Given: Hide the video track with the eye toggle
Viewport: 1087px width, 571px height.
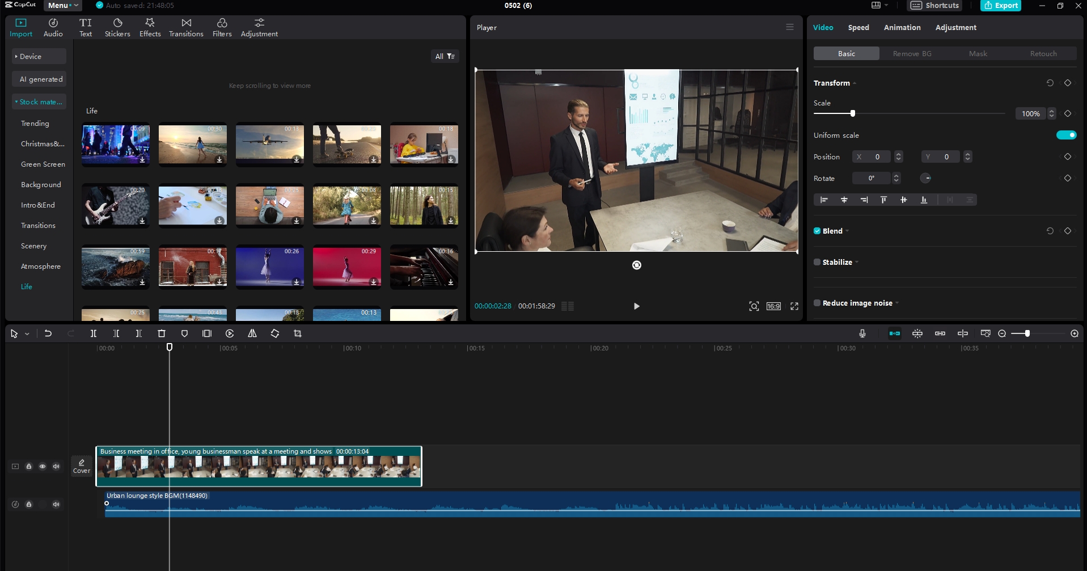Looking at the screenshot, I should [x=43, y=466].
